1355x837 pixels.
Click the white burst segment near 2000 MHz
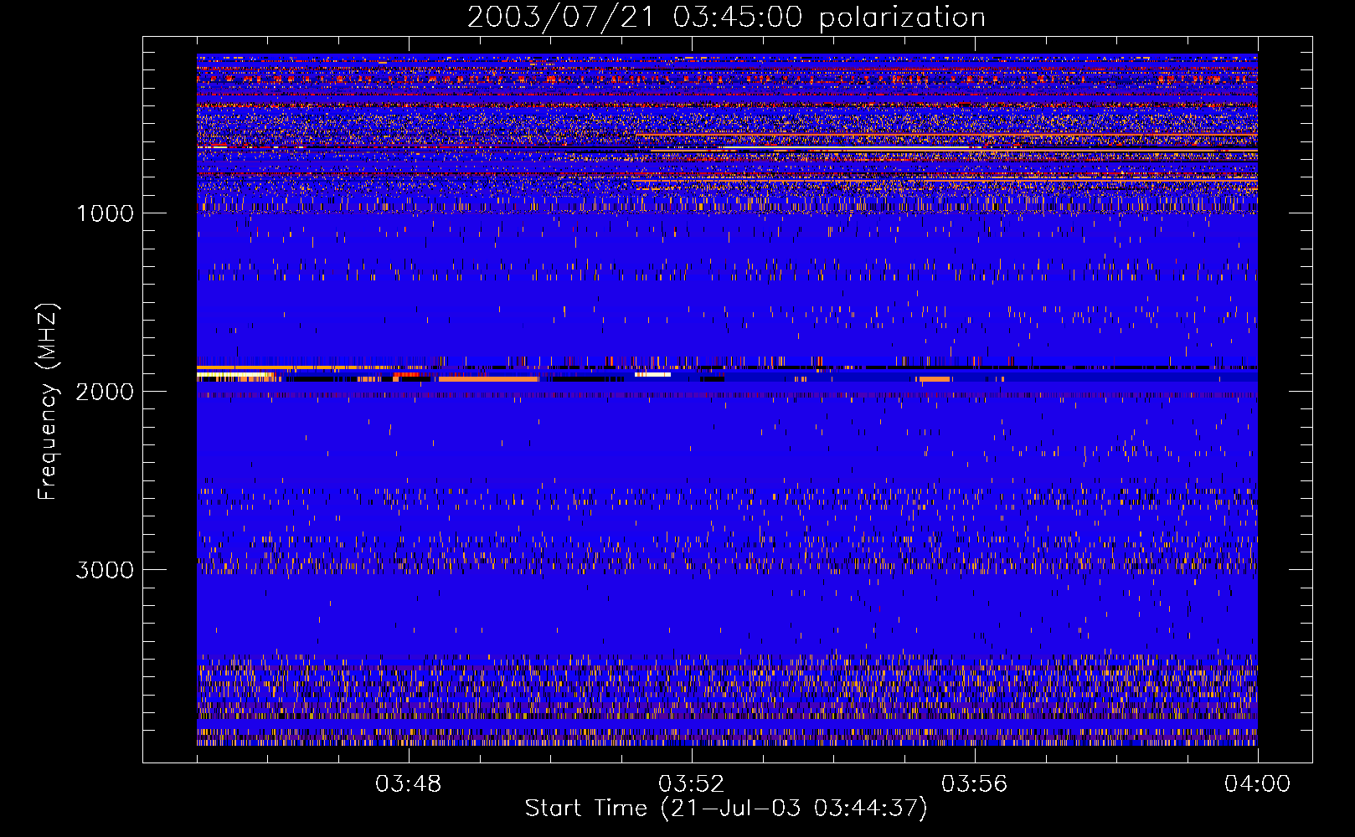tap(653, 374)
